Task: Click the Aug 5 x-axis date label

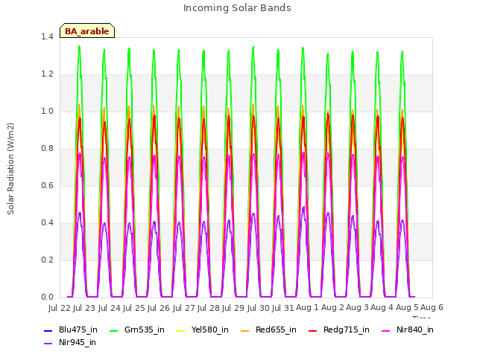Action: coord(407,308)
